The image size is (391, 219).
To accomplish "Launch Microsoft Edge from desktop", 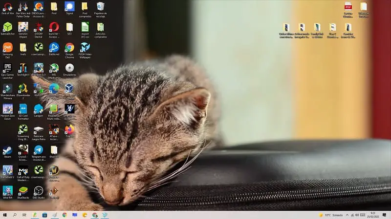I will (x=54, y=91).
